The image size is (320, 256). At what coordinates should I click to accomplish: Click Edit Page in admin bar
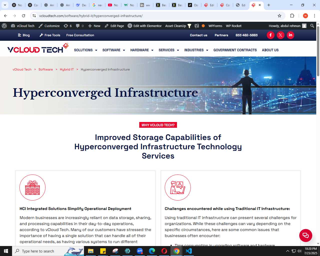pos(114,26)
